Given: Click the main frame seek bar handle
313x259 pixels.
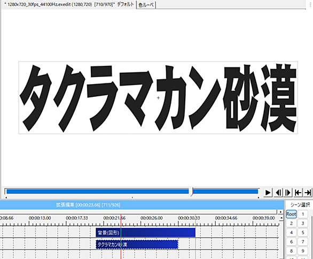Looking at the screenshot, I should coord(191,192).
